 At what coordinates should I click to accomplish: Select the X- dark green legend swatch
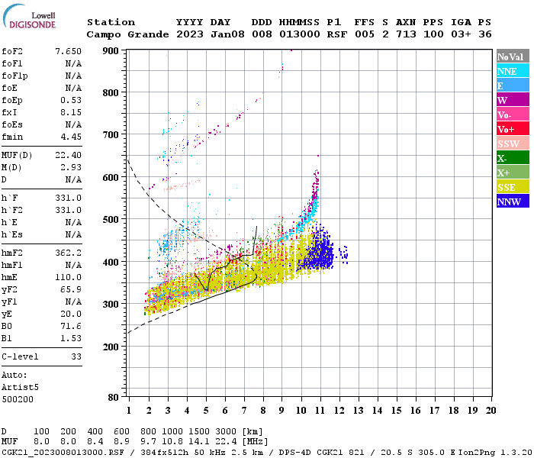point(513,157)
